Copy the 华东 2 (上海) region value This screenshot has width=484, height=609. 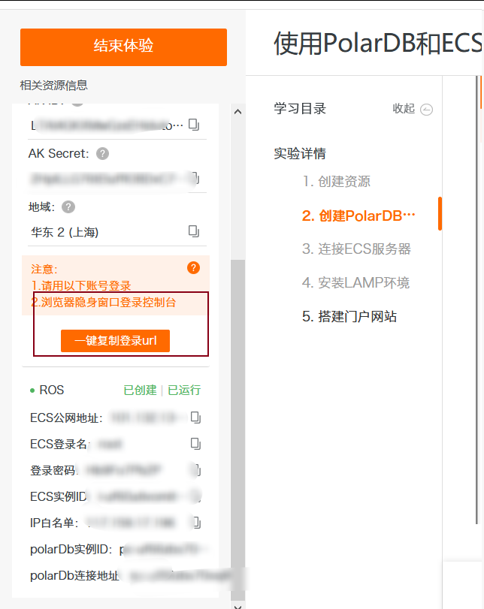[194, 231]
